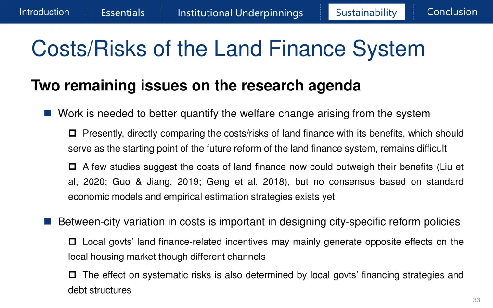This screenshot has width=493, height=308.
Task: Open the Introduction section tab
Action: (44, 12)
